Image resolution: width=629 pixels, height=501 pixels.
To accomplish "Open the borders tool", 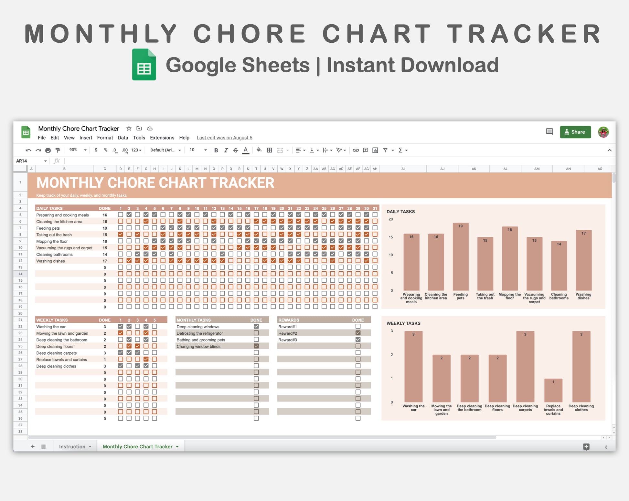I will (x=269, y=150).
